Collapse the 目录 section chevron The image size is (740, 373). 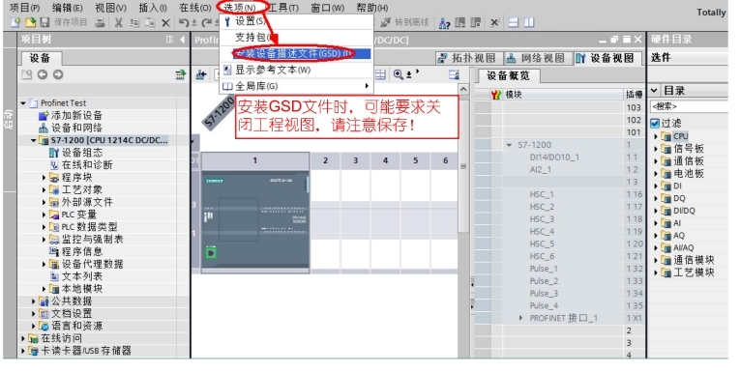(x=654, y=90)
